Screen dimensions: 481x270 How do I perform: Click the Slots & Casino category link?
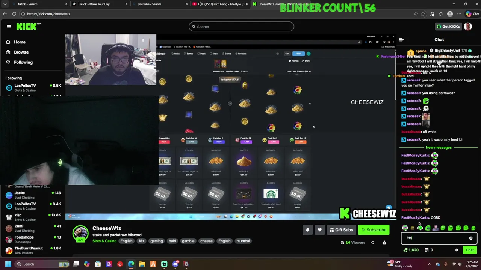tap(104, 241)
